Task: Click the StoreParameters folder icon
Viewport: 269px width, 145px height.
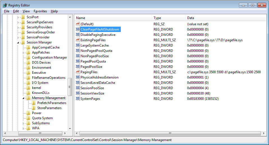Action: 34,108
